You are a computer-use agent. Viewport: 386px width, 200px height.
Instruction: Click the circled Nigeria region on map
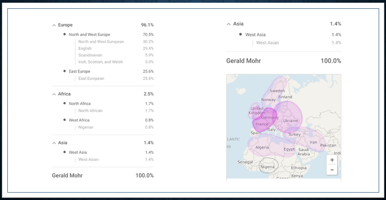point(268,166)
